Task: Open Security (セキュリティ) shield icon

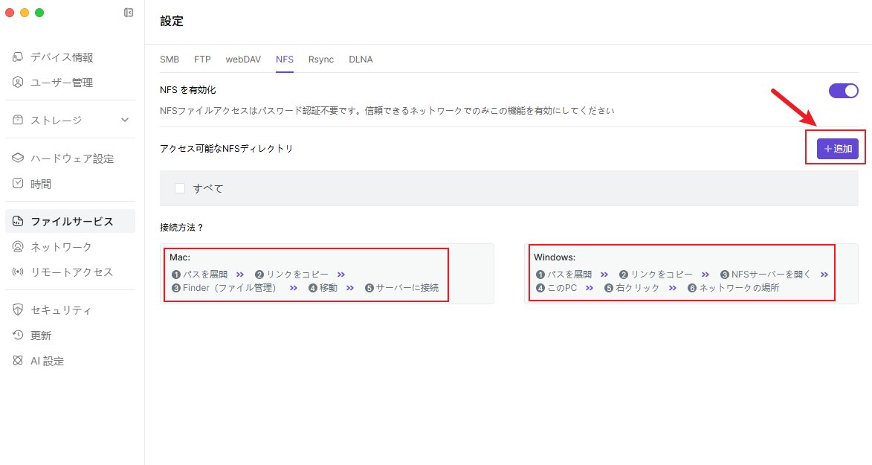Action: [19, 310]
